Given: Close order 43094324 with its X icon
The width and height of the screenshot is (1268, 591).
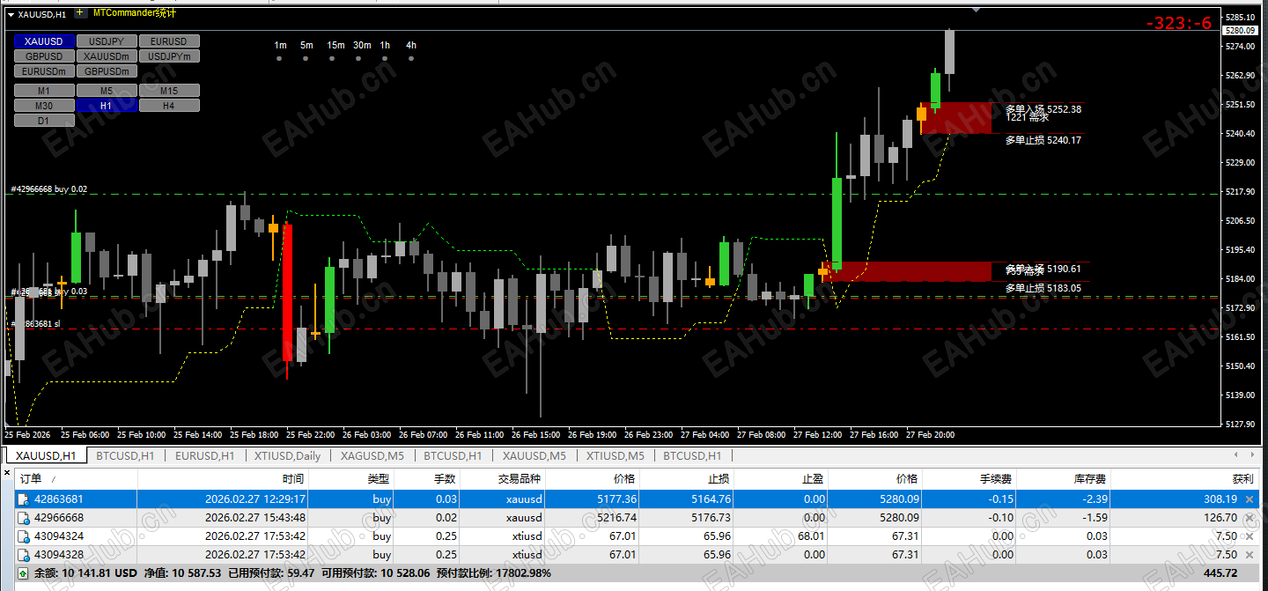Looking at the screenshot, I should 1249,536.
